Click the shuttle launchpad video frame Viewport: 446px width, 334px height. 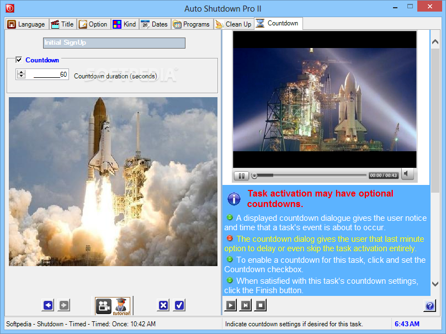coord(325,99)
